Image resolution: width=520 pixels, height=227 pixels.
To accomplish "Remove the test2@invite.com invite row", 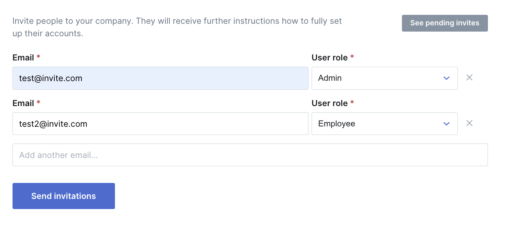I will (x=470, y=123).
